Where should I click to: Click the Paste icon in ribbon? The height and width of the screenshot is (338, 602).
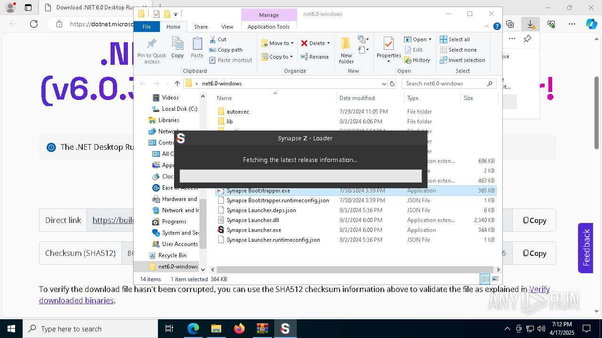point(197,47)
